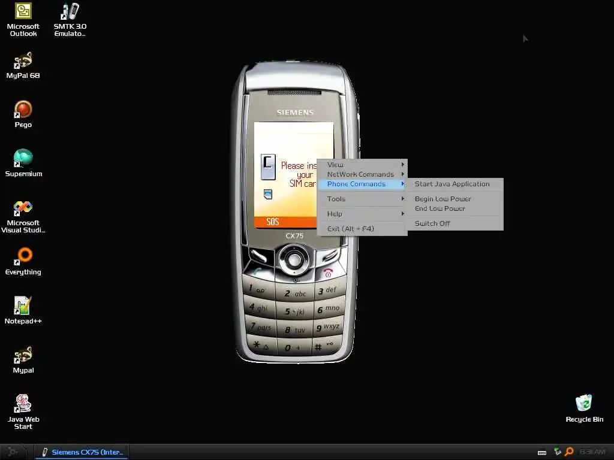614x460 pixels.
Task: Tap the 5 jkl key on the phone
Action: [x=295, y=311]
